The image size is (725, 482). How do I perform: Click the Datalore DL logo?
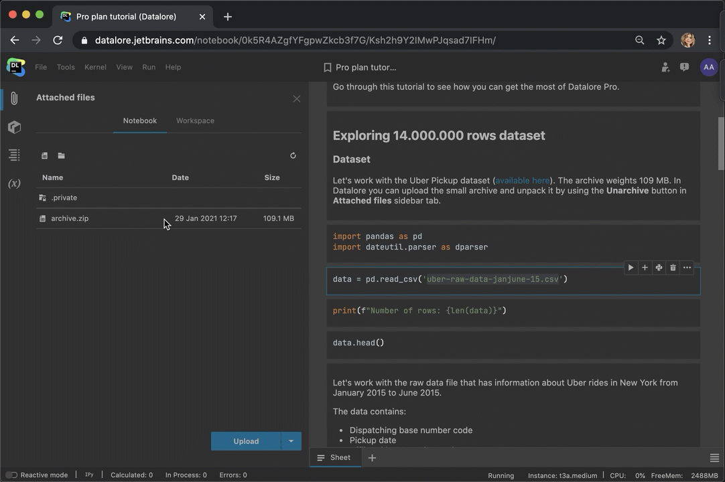pos(15,67)
